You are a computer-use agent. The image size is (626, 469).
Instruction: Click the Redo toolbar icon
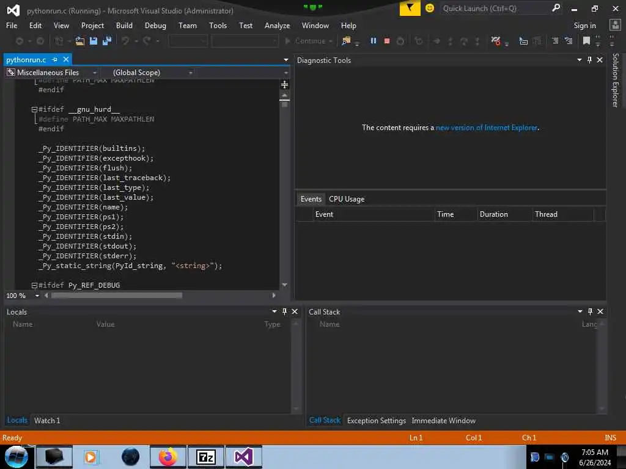click(x=147, y=41)
